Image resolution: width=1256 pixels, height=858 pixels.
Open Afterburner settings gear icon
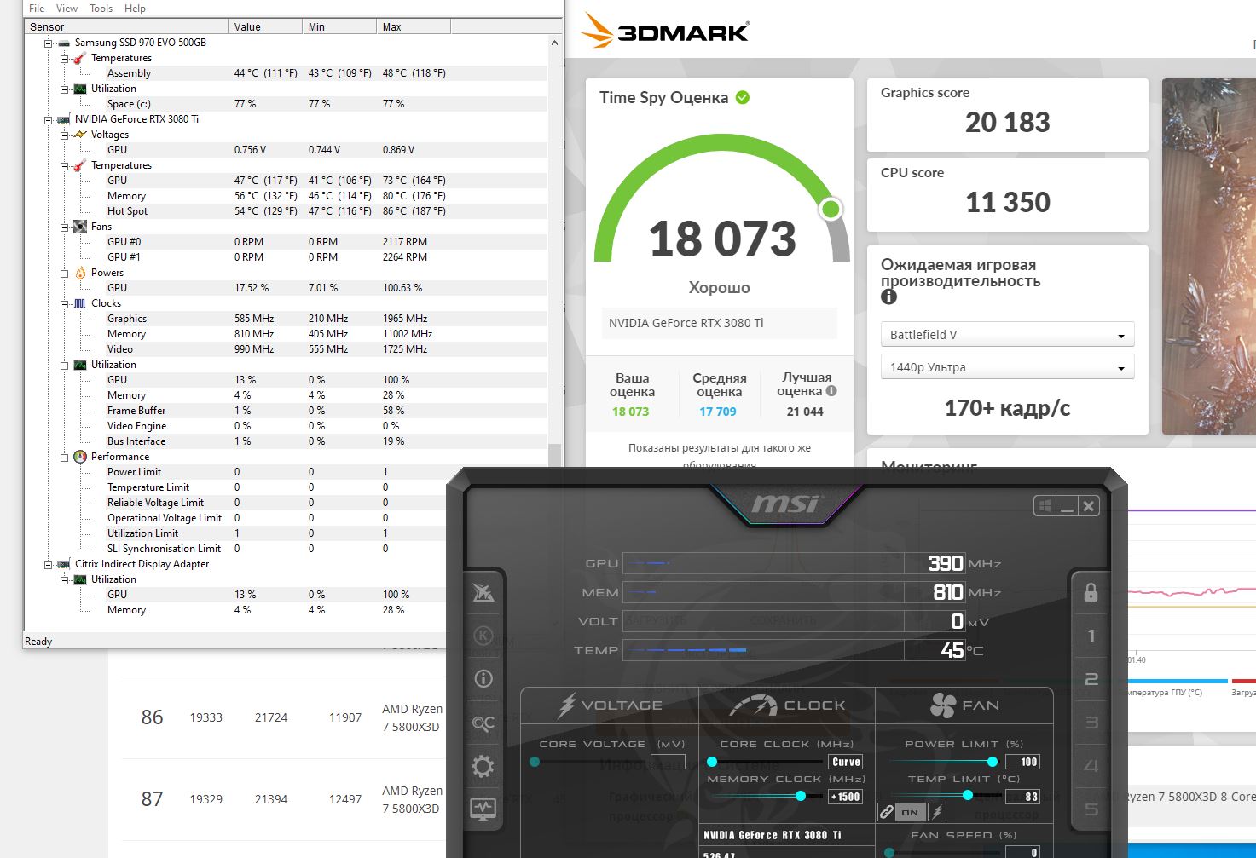click(483, 766)
